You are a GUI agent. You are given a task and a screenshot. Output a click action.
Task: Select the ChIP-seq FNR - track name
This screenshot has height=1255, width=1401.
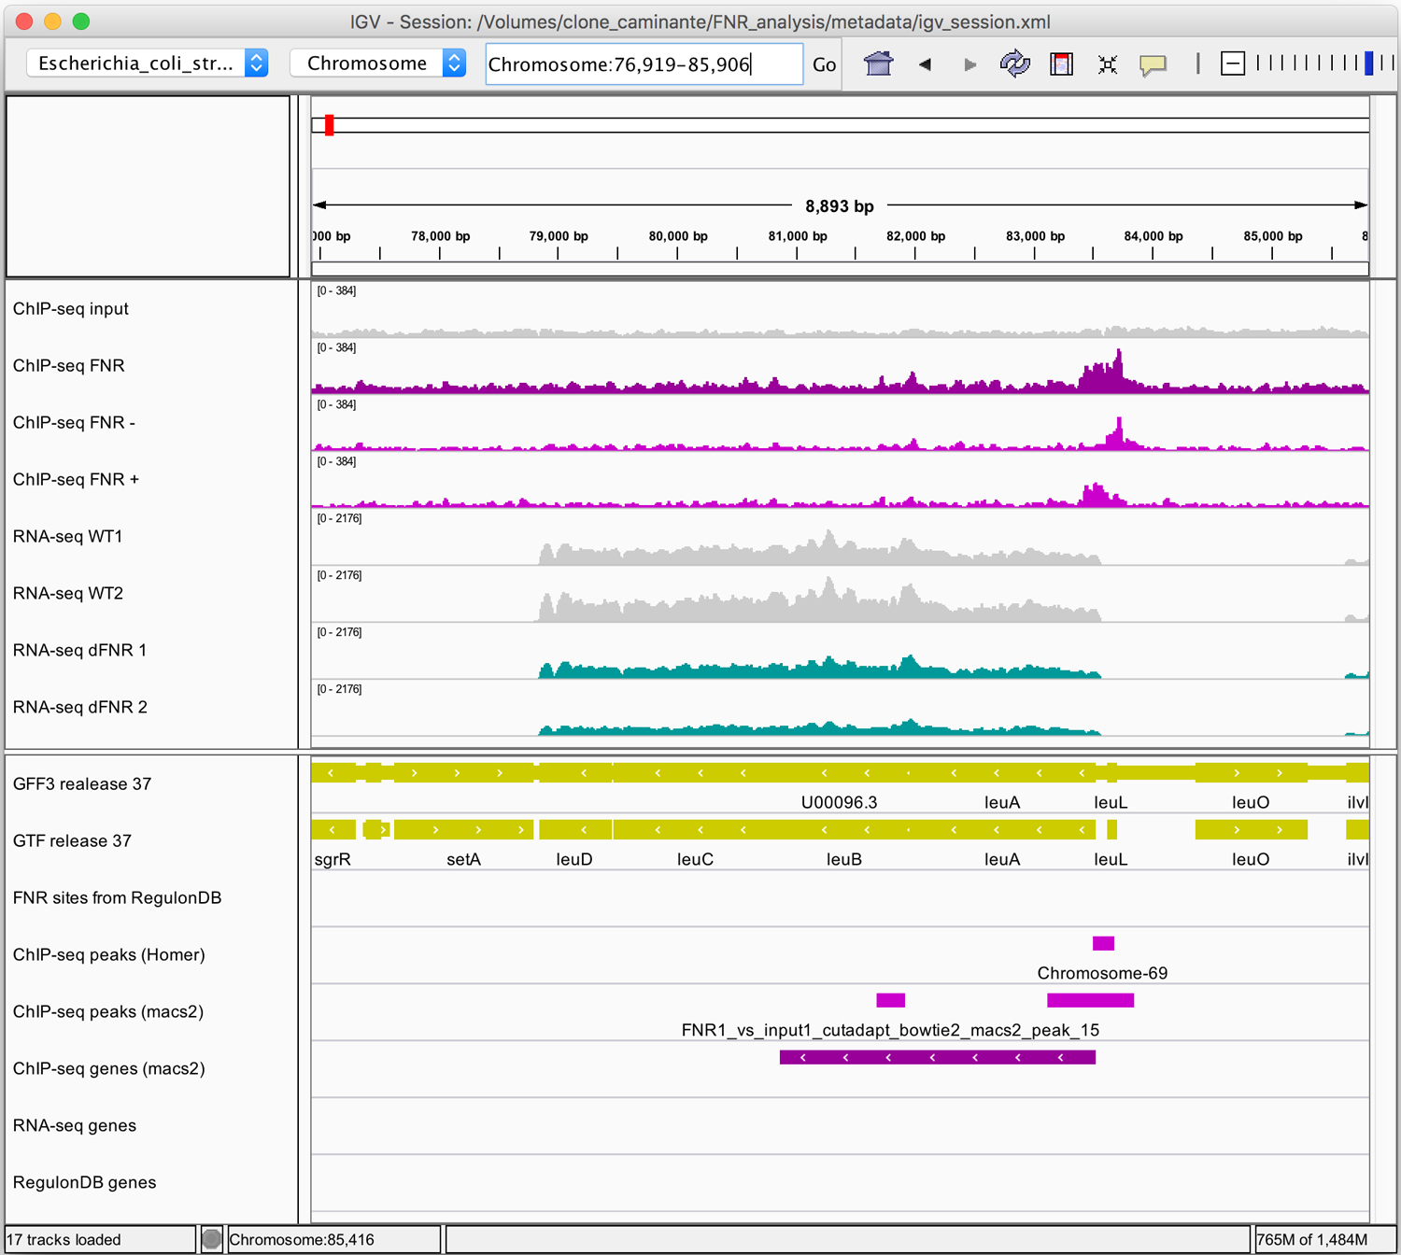pos(74,423)
